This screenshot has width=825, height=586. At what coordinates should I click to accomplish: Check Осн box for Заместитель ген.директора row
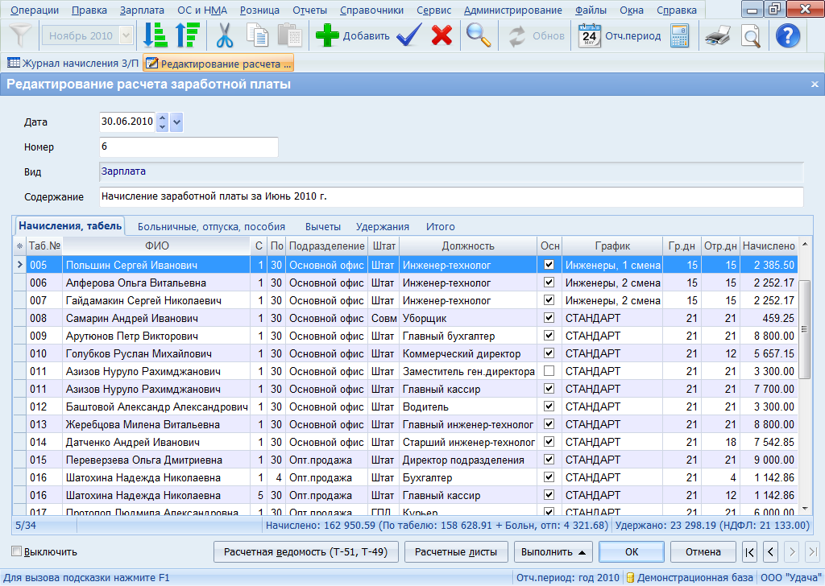click(549, 371)
